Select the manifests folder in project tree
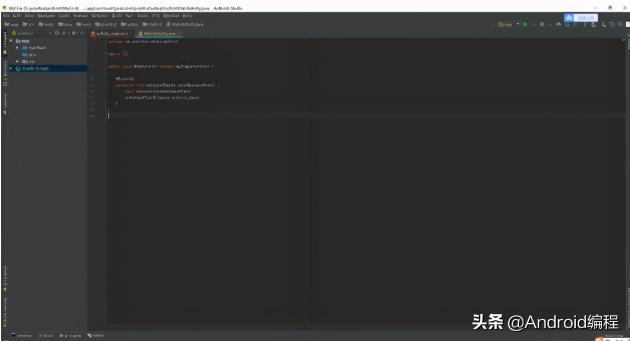This screenshot has width=630, height=341. (x=34, y=48)
